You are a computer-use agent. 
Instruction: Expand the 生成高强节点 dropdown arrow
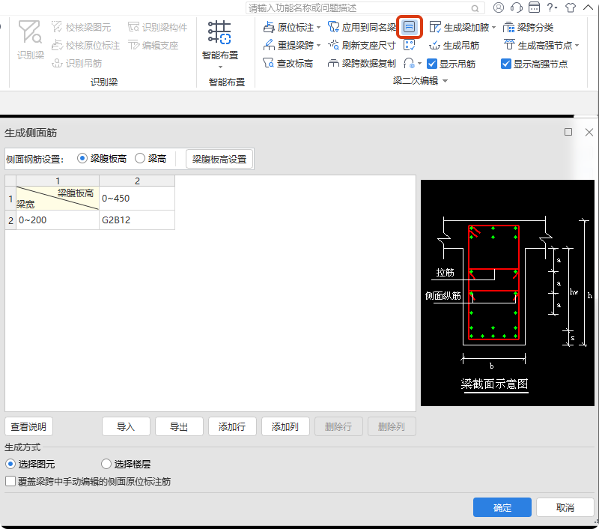tap(577, 46)
